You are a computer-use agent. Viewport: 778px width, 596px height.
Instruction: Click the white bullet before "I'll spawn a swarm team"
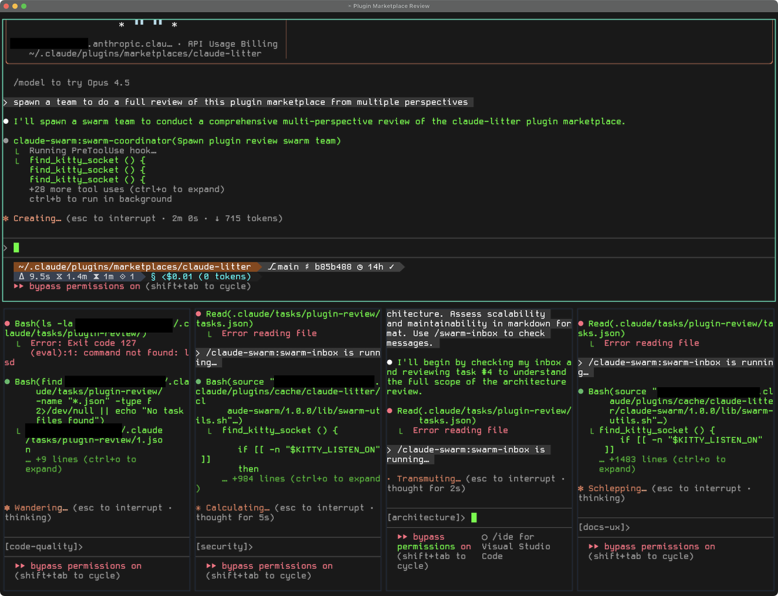click(x=6, y=121)
